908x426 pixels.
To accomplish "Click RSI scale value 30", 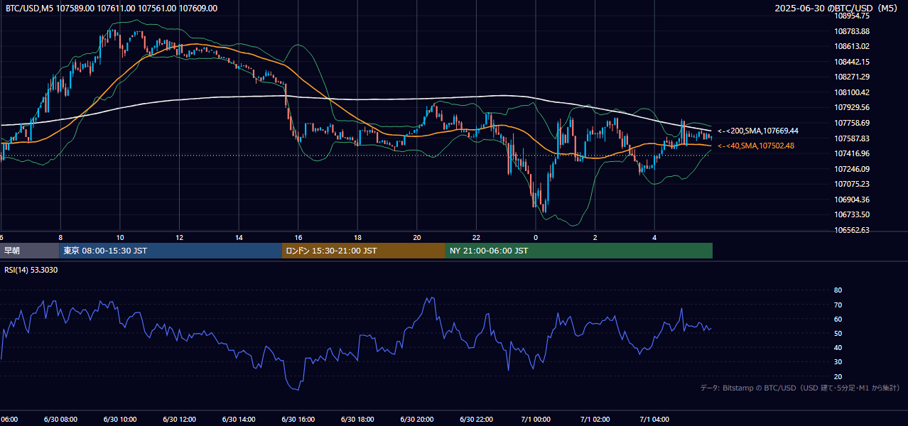I will tap(838, 362).
